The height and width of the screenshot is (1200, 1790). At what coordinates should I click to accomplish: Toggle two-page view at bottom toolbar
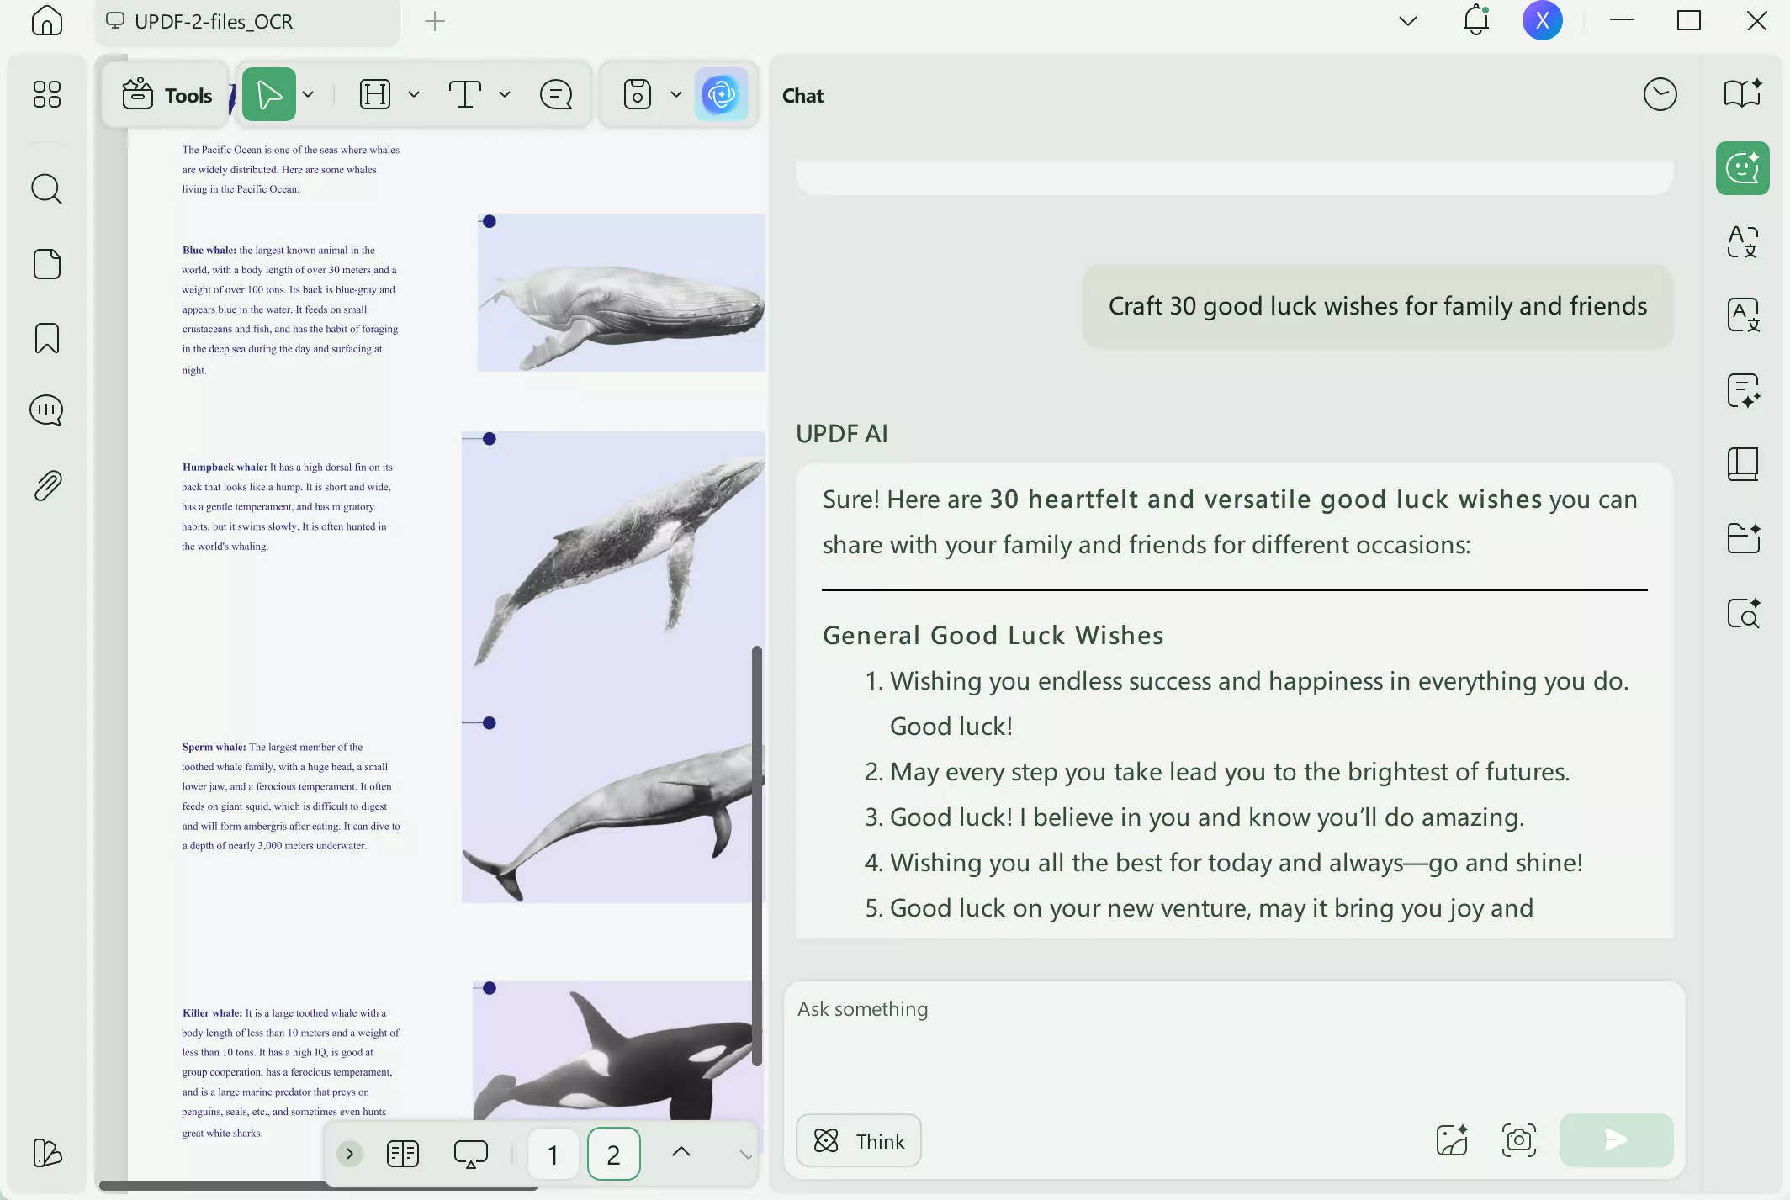(403, 1153)
